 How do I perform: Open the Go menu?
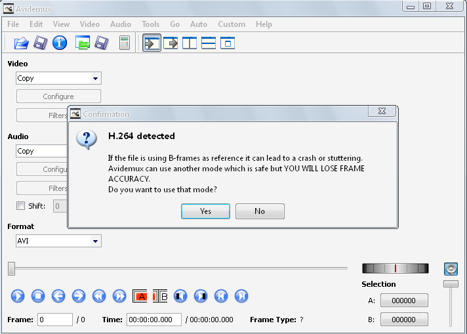click(175, 24)
